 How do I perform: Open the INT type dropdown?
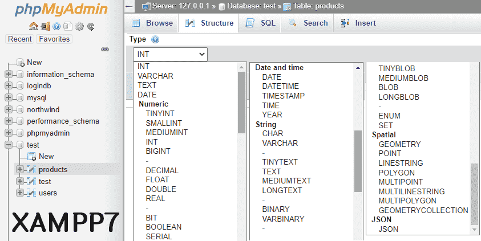[x=170, y=54]
